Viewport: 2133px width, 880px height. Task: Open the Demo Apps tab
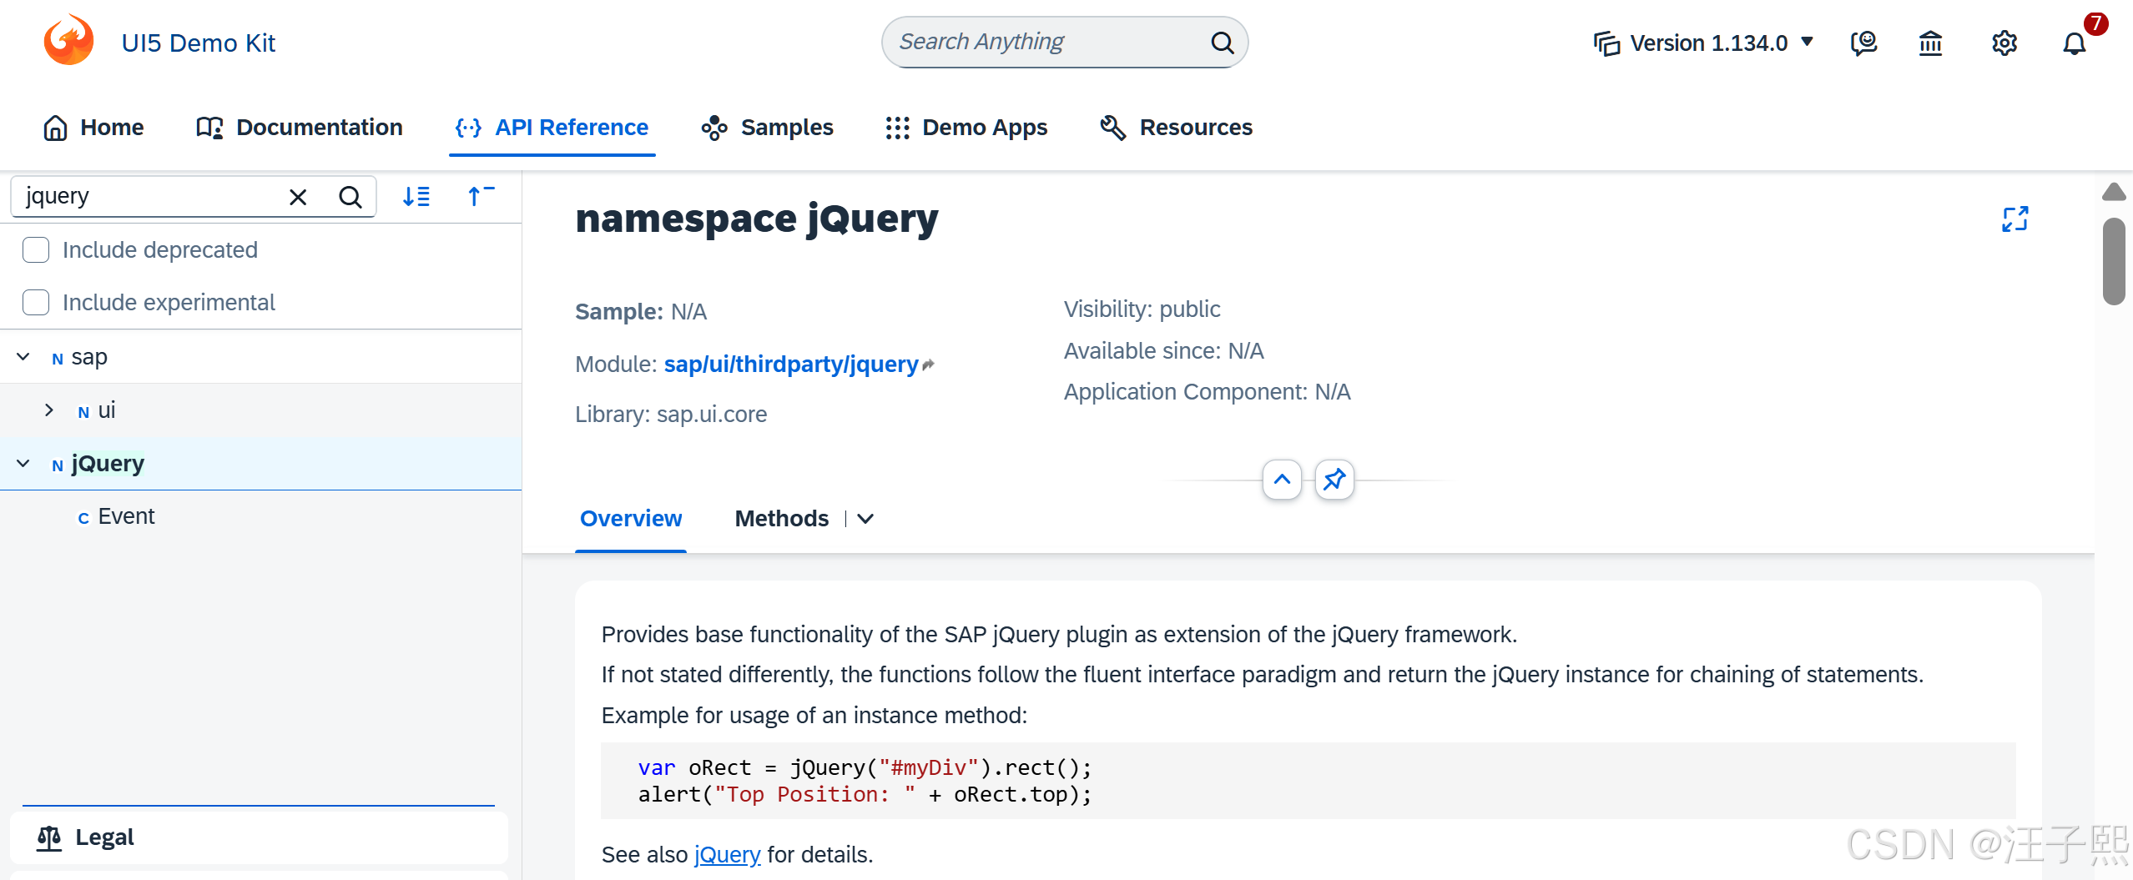pyautogui.click(x=966, y=128)
